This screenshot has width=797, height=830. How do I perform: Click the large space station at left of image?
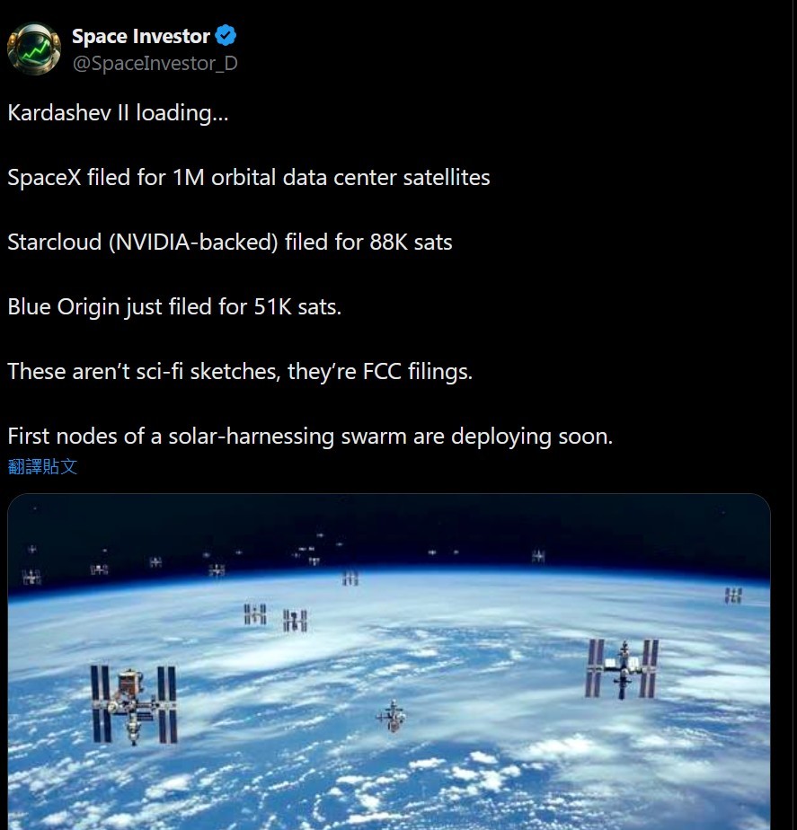[x=134, y=704]
